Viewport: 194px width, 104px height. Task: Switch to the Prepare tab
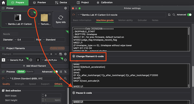17,3
